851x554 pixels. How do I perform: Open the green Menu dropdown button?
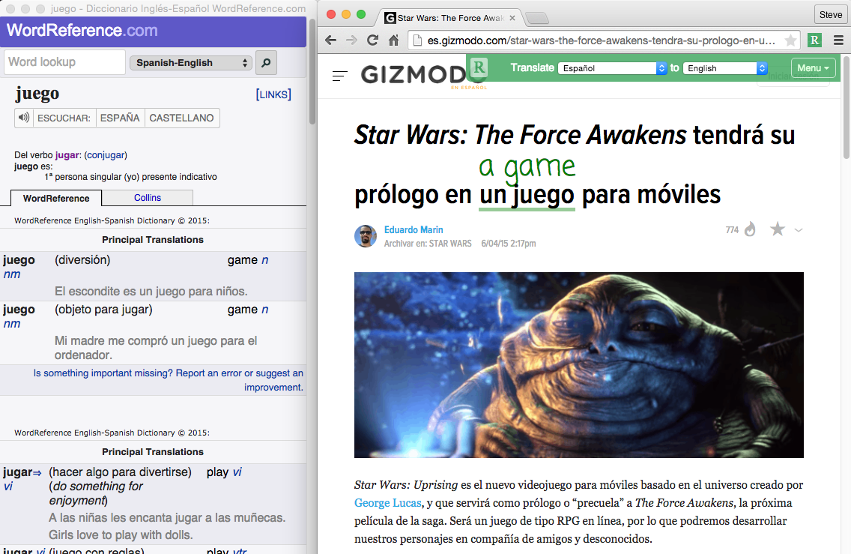click(813, 68)
